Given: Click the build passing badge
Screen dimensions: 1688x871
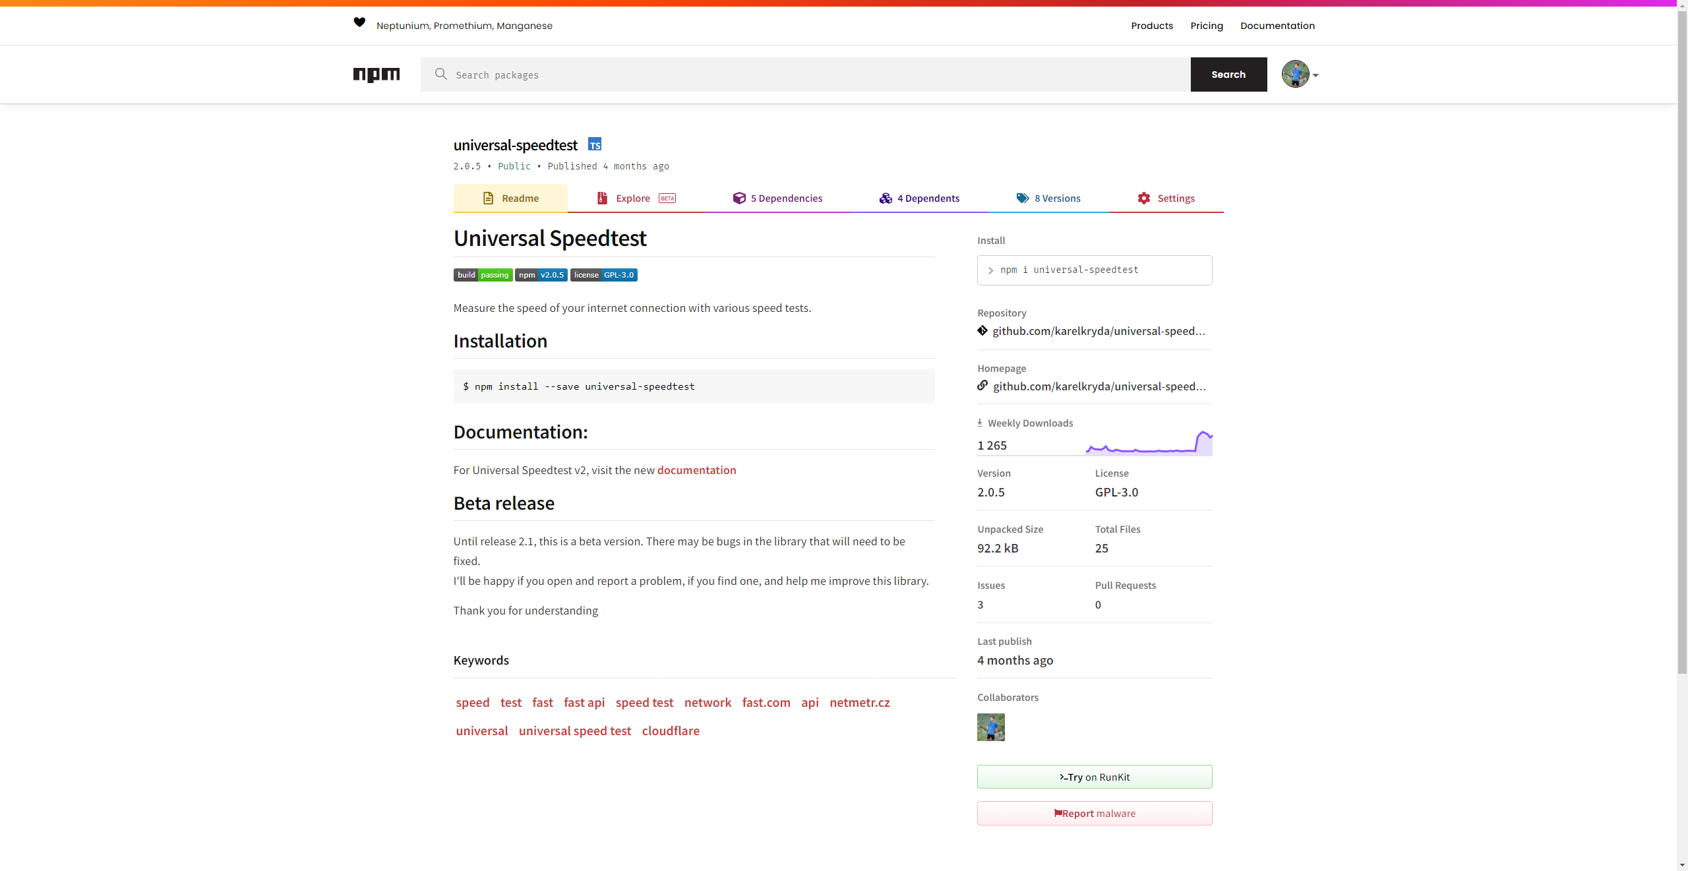Looking at the screenshot, I should (483, 275).
